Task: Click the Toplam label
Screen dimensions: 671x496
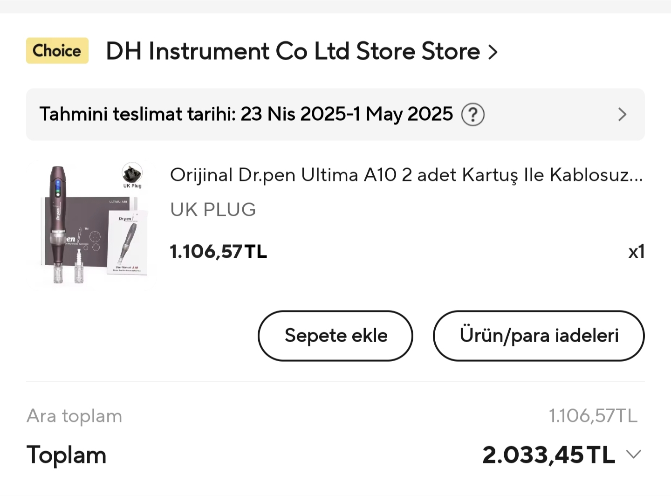Action: pyautogui.click(x=67, y=455)
